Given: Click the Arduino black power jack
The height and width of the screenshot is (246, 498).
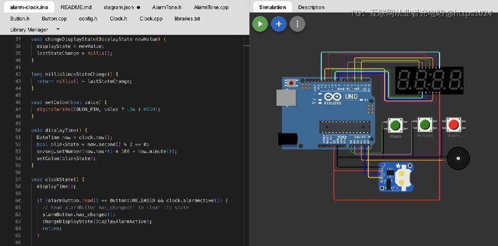Looking at the screenshot, I should [x=288, y=139].
